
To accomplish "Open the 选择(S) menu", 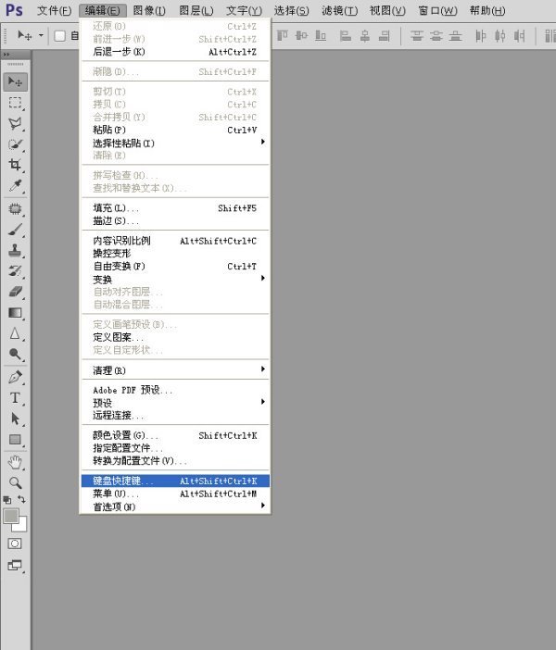I will (x=291, y=11).
